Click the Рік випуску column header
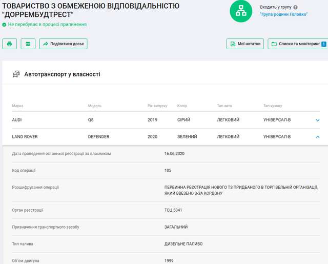 pos(158,106)
